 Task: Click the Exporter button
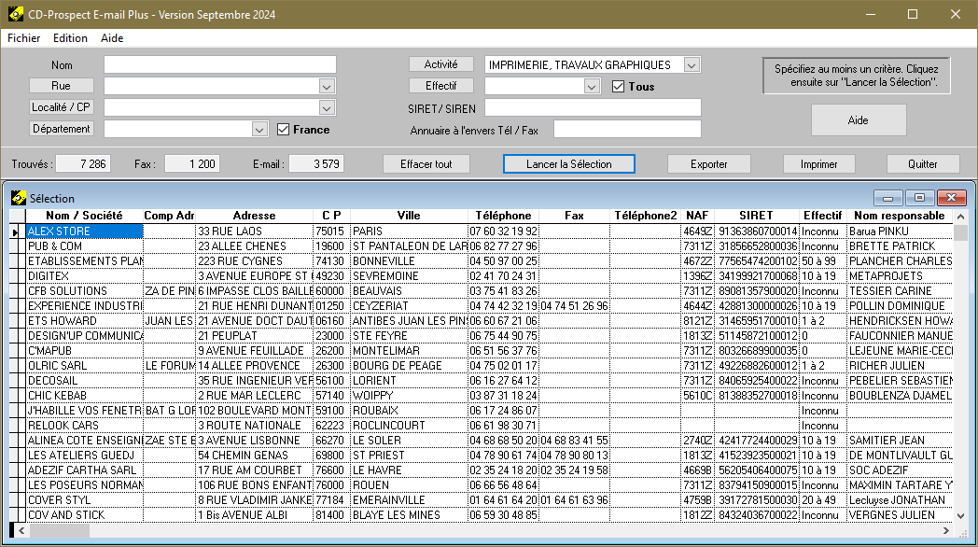(x=708, y=164)
